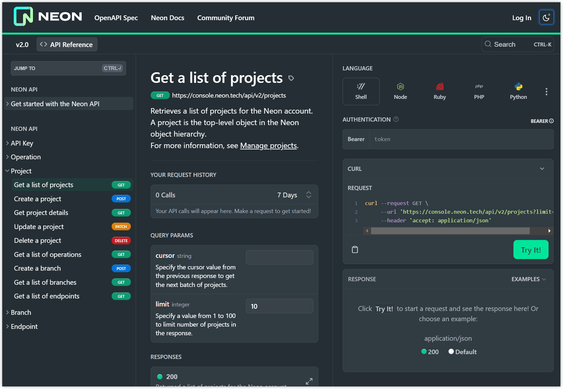
Task: Click POST badge for Create a branch
Action: pos(121,268)
